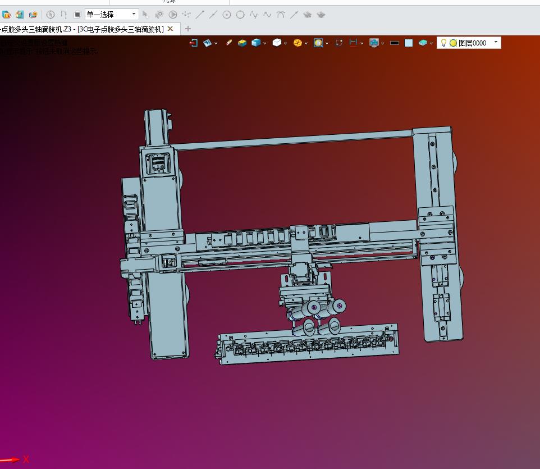Expand the zoom options dropdown arrow
Screen dimensions: 540x469
327,43
